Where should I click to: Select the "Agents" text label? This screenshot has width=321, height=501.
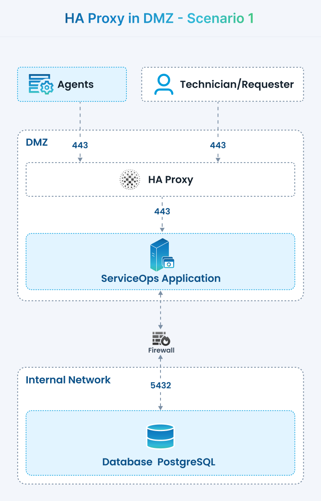click(x=75, y=85)
